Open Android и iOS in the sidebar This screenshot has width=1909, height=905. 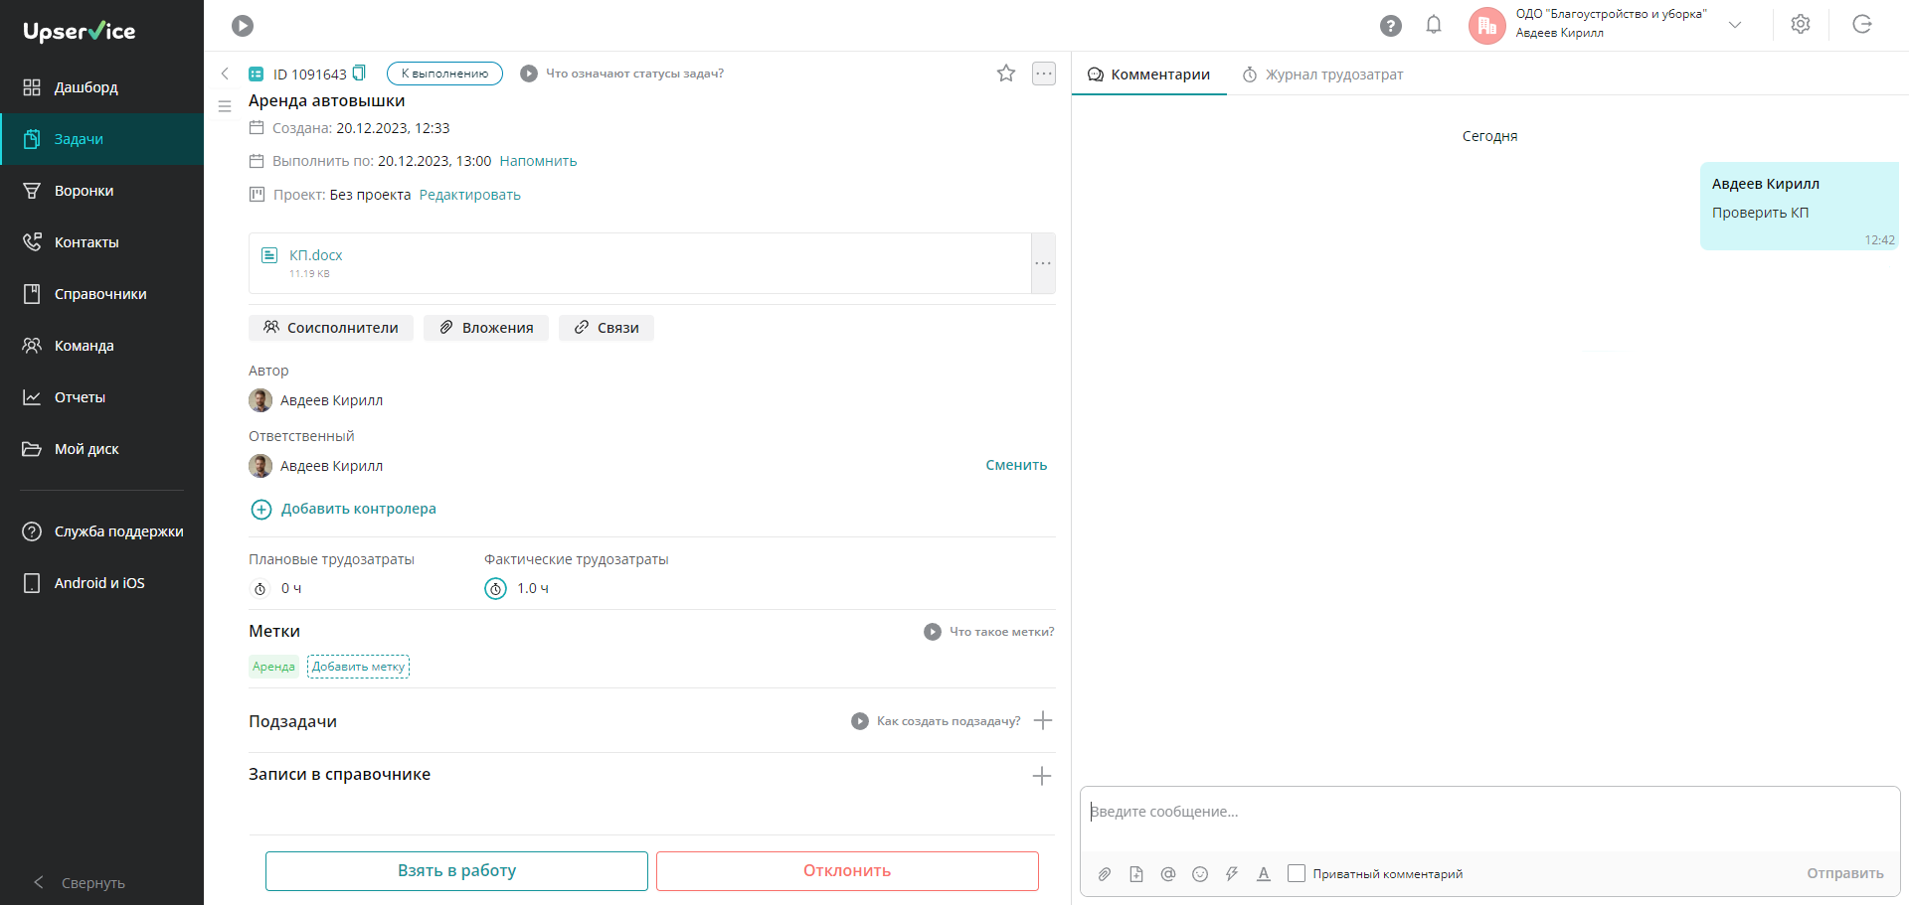tap(101, 583)
